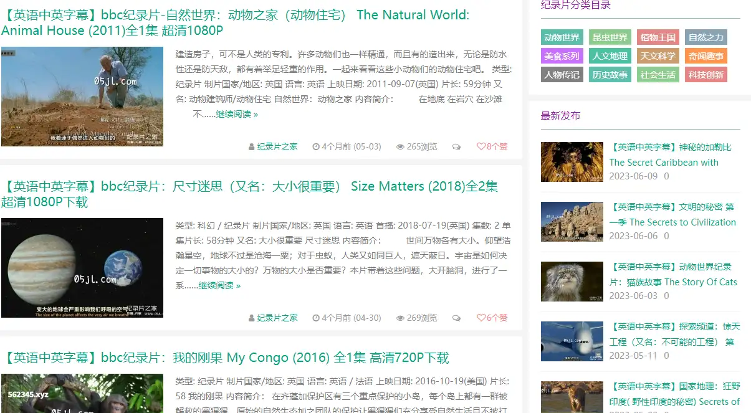The image size is (751, 413).
Task: Click the 265浏览 view count text
Action: coord(422,146)
